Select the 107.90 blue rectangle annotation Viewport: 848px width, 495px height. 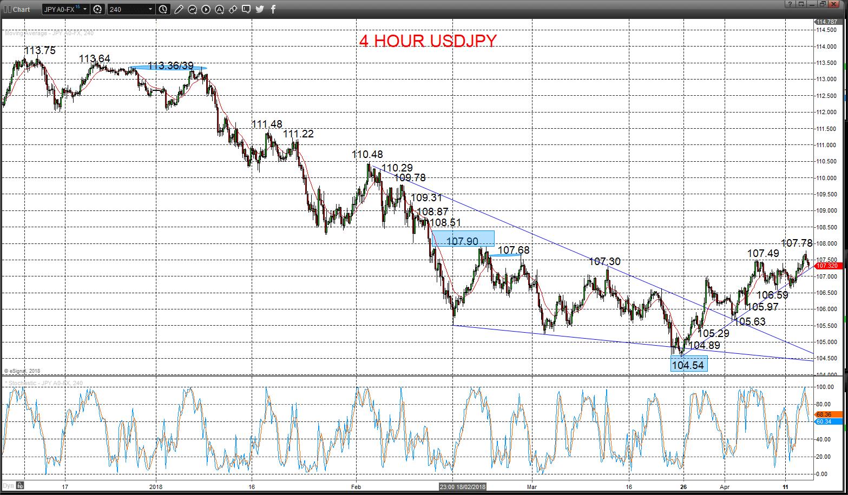tap(463, 239)
